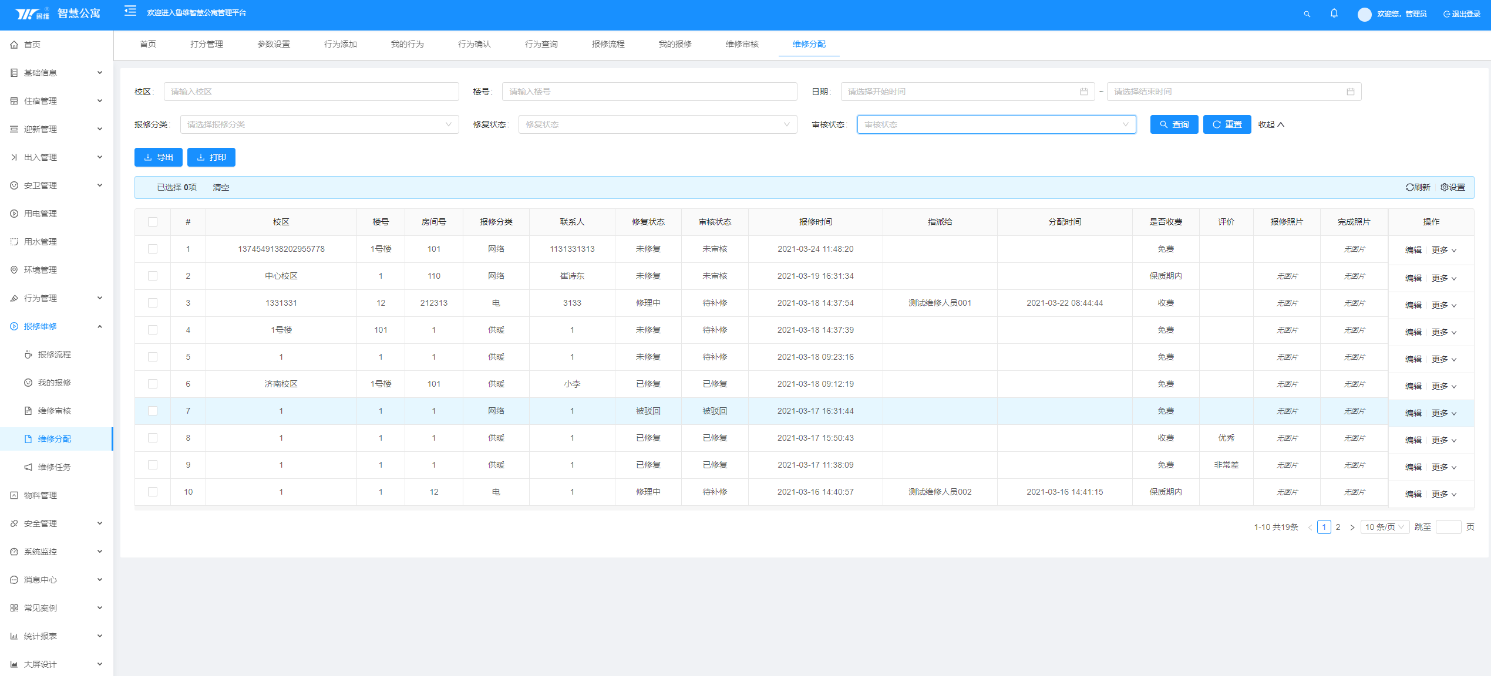The image size is (1491, 676).
Task: Open table settings (设置) gear icon
Action: pyautogui.click(x=1444, y=187)
